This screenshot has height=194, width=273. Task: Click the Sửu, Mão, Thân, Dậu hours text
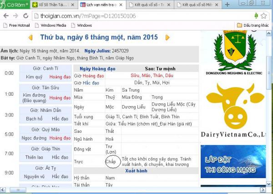coord(152,76)
